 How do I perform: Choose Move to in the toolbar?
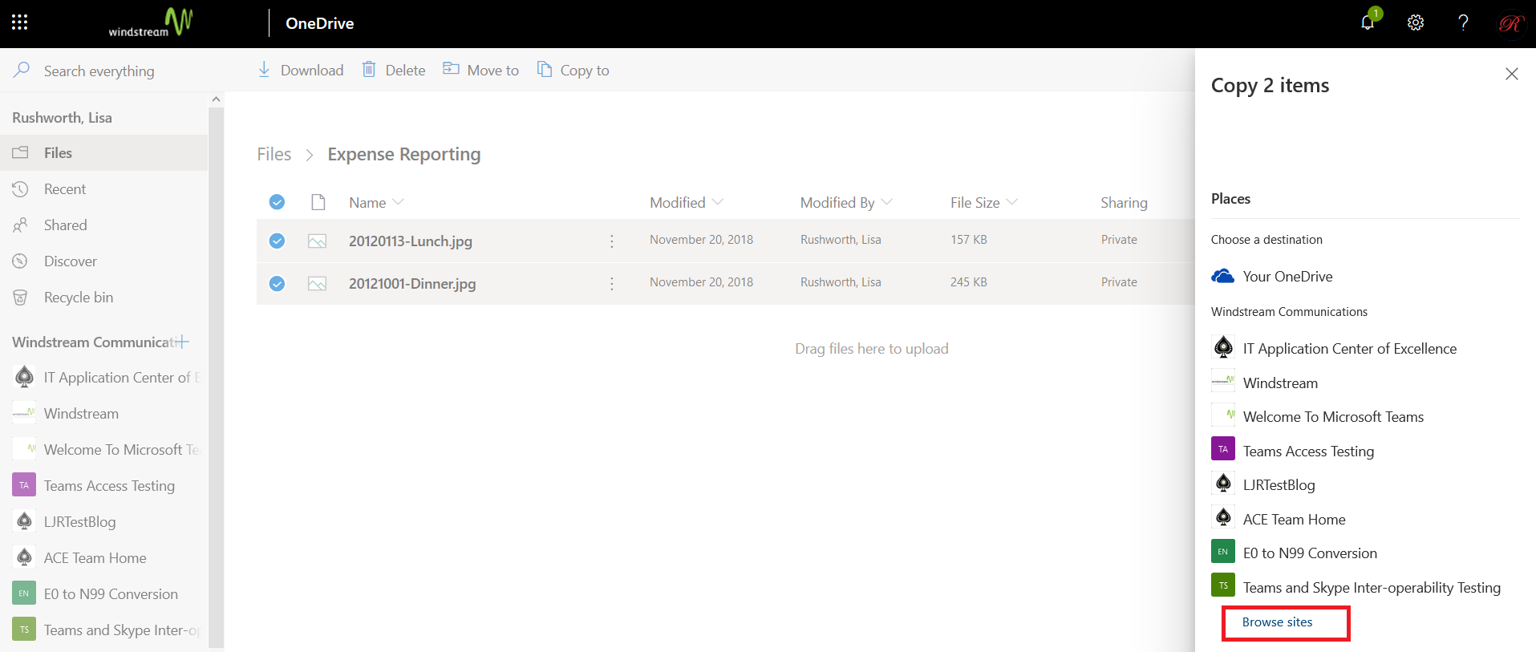pos(481,71)
